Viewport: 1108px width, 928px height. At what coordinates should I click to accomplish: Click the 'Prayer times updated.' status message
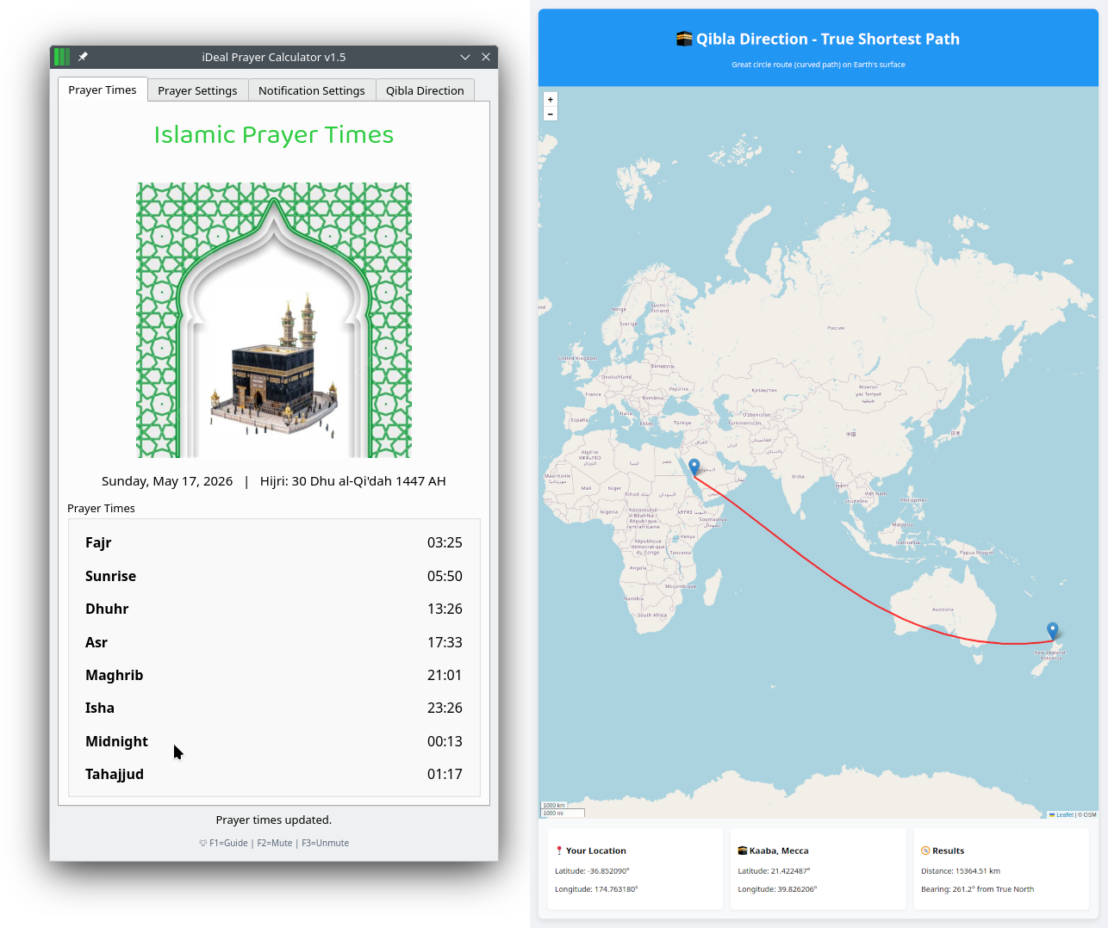[274, 820]
